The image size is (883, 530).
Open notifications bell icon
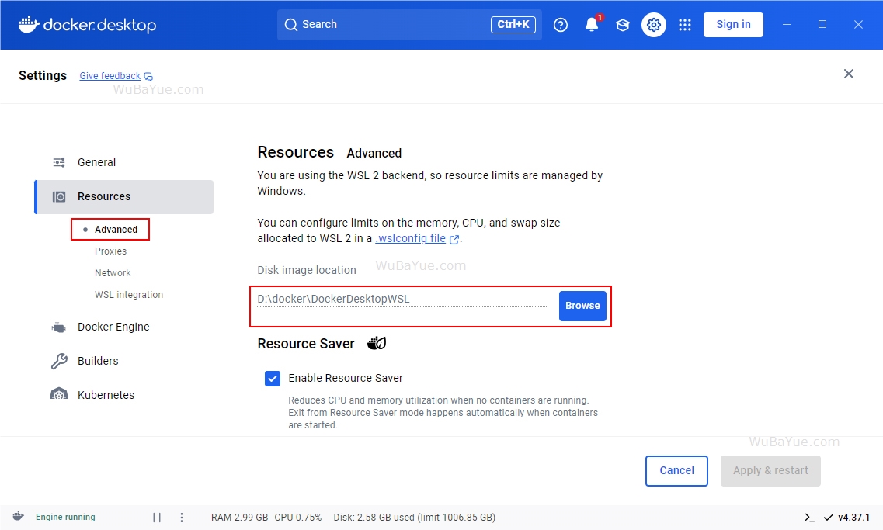(x=591, y=25)
